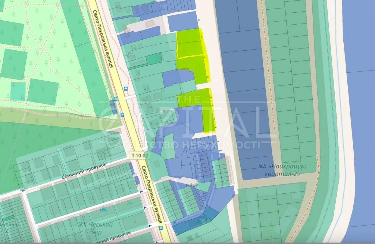Click the bus stop icon beside house 48
The width and height of the screenshot is (375, 244).
(126, 89)
